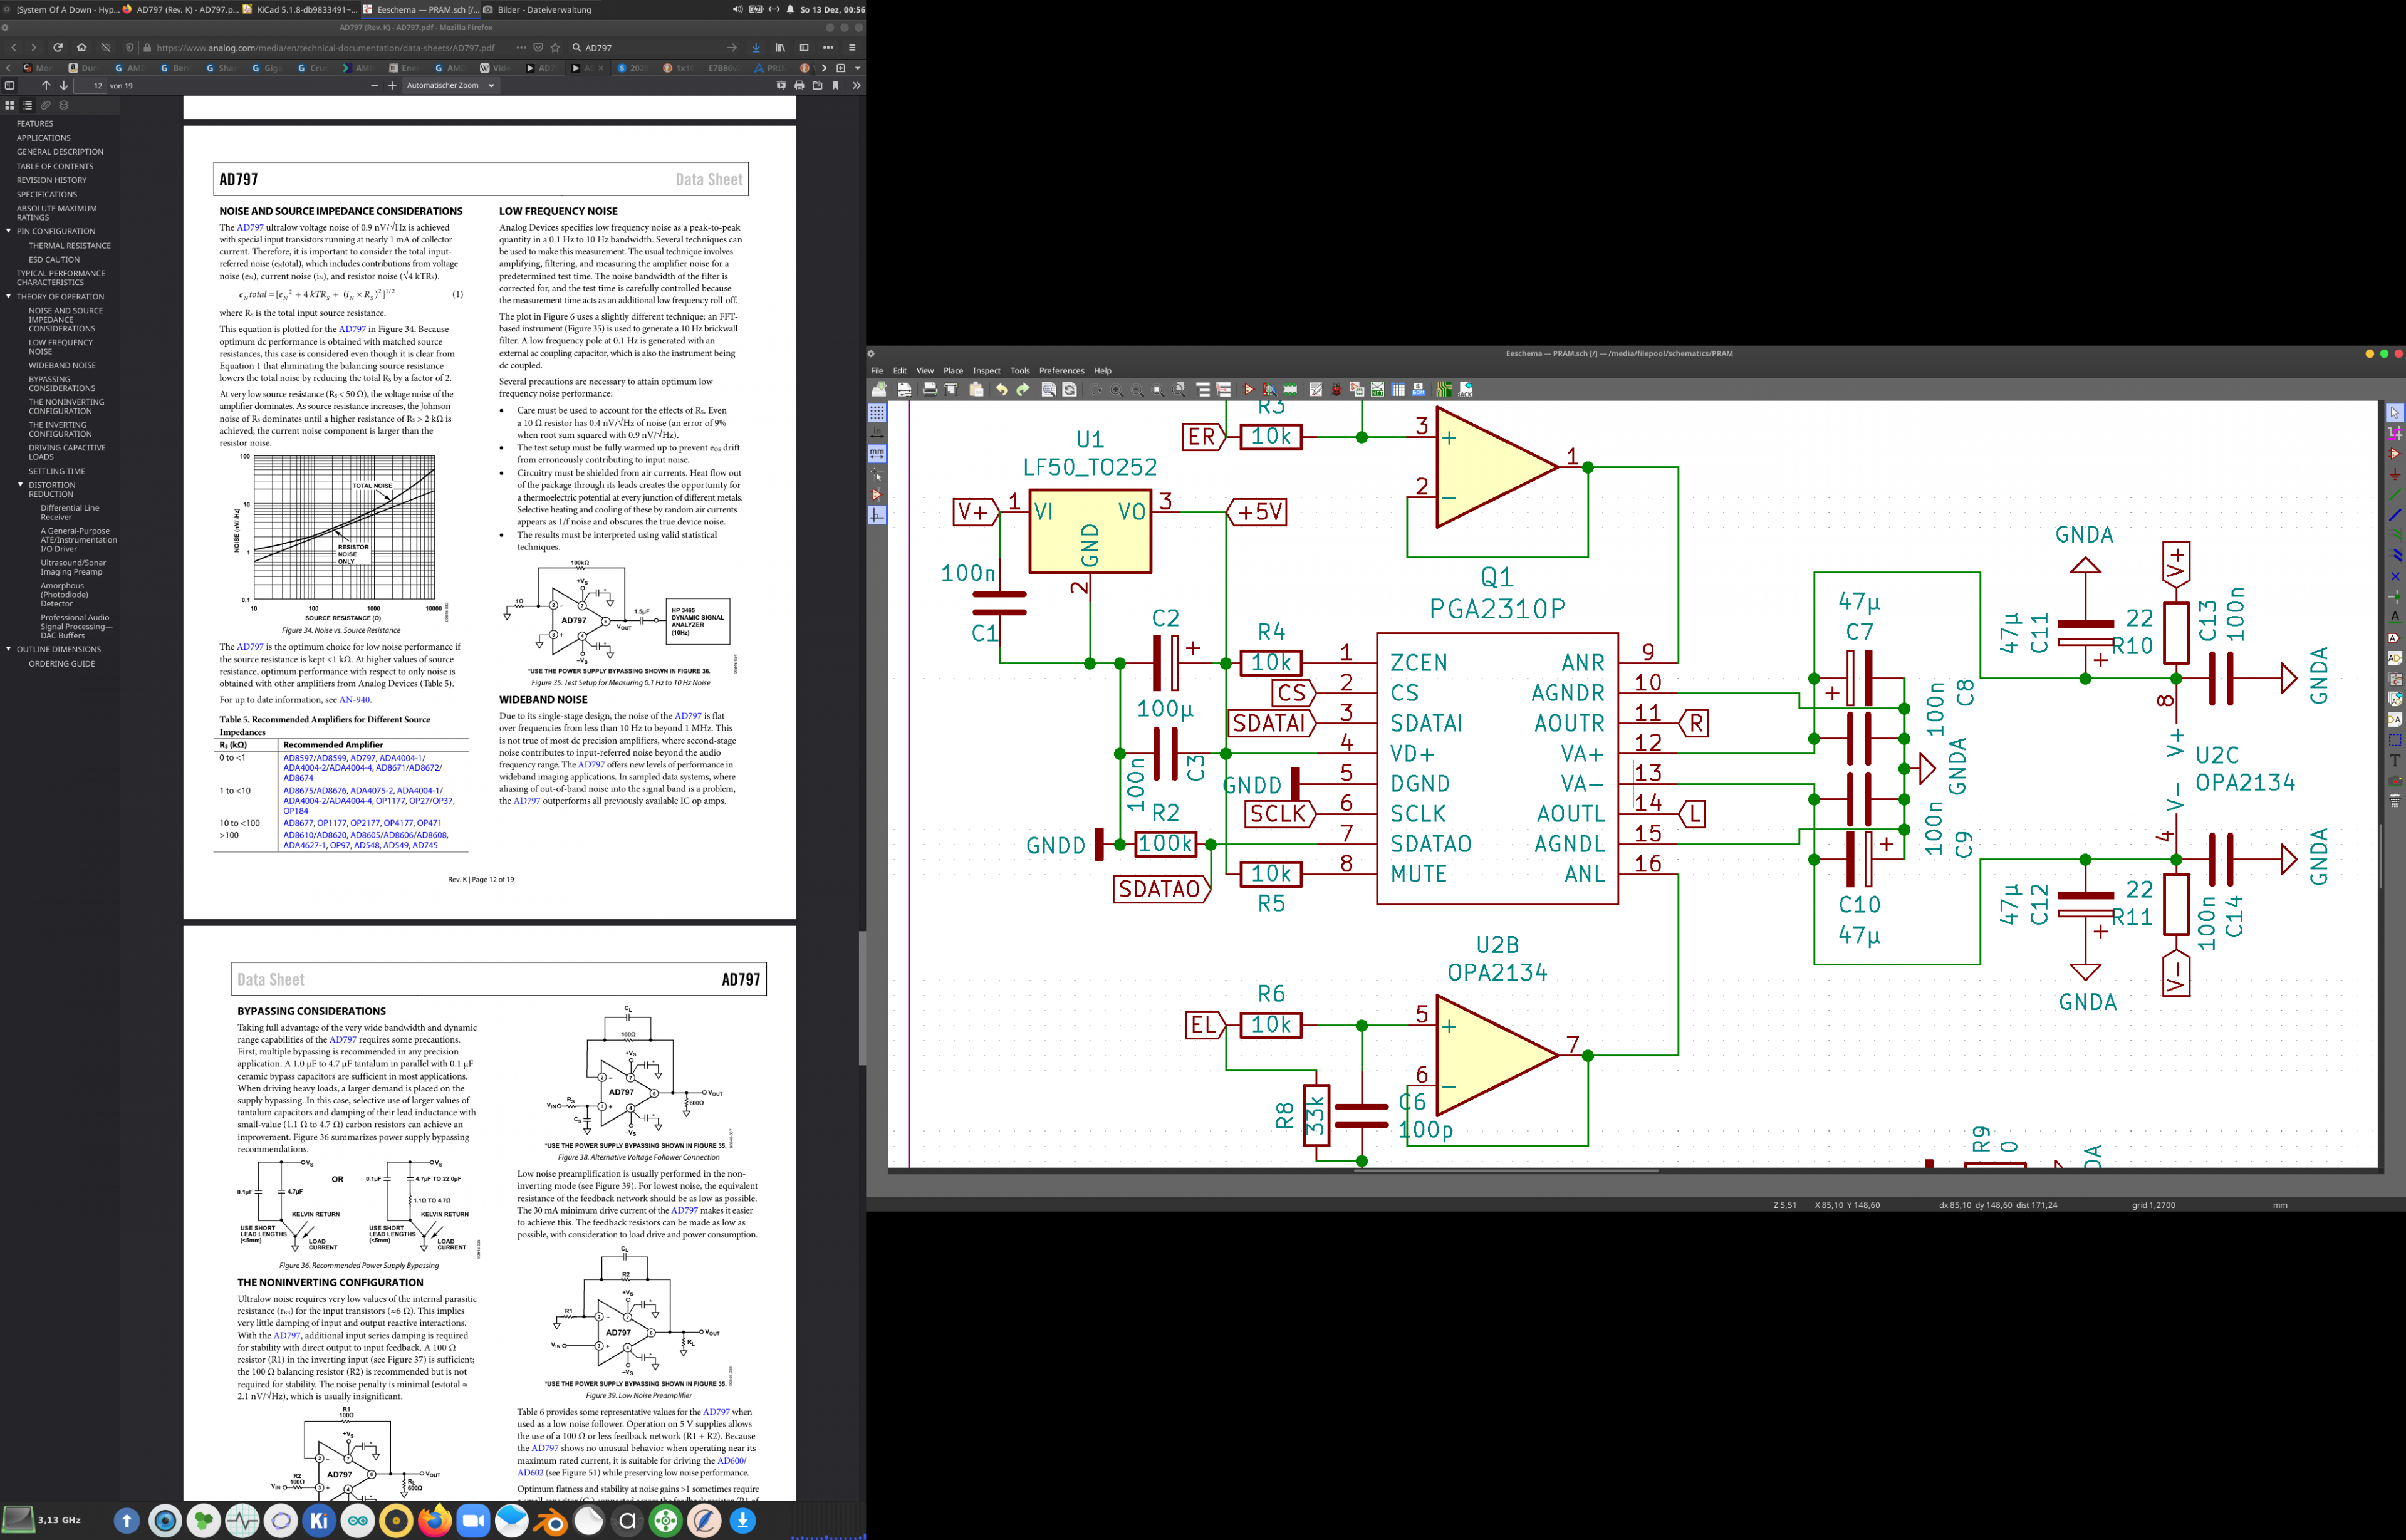Toggle grid visibility in Eeschema

[877, 412]
